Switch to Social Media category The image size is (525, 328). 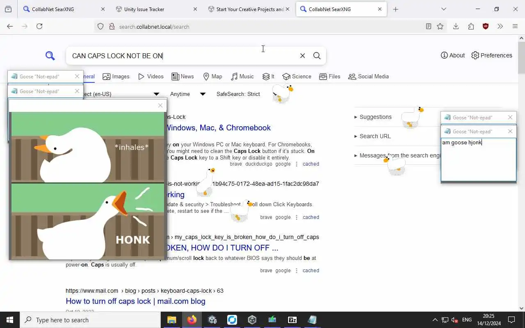point(368,77)
